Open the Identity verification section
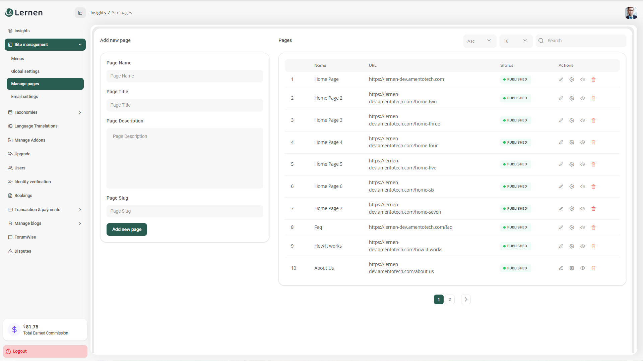The image size is (643, 361). click(33, 182)
